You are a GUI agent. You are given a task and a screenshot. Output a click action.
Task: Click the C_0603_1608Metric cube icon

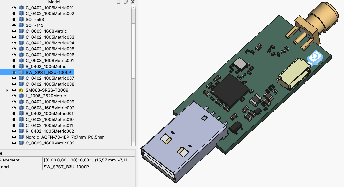click(x=21, y=31)
